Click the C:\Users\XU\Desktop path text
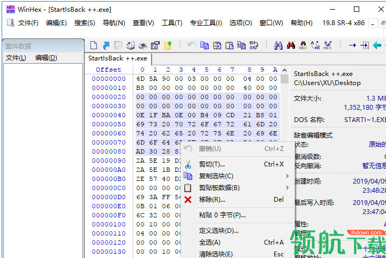This screenshot has height=258, width=386. coord(327,83)
